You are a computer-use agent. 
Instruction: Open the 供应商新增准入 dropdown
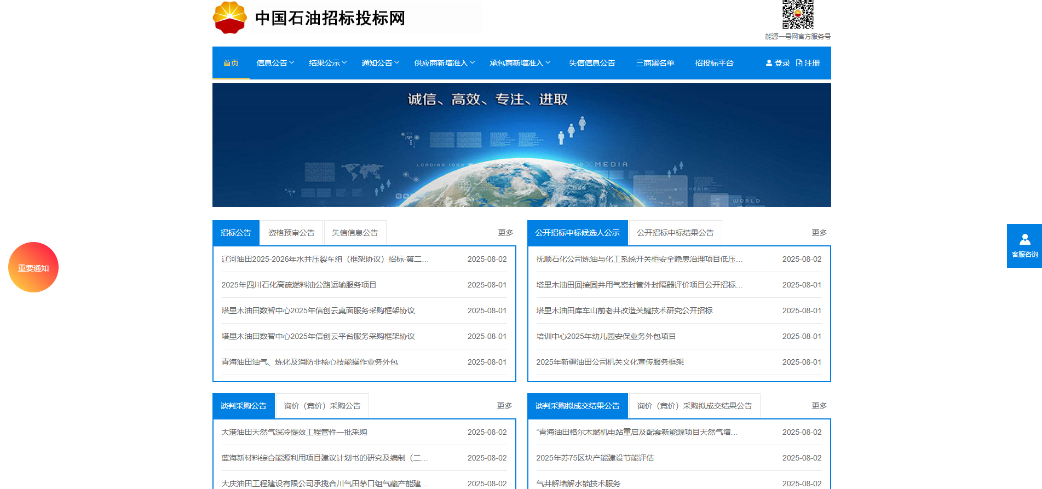(x=444, y=63)
